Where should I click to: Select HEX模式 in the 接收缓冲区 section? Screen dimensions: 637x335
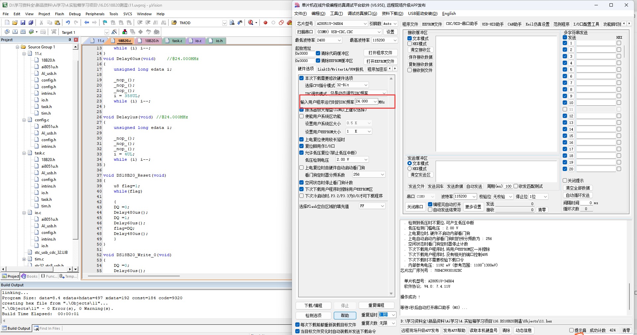[410, 44]
